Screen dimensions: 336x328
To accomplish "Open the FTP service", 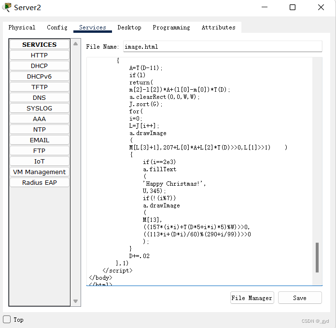I will pos(40,150).
